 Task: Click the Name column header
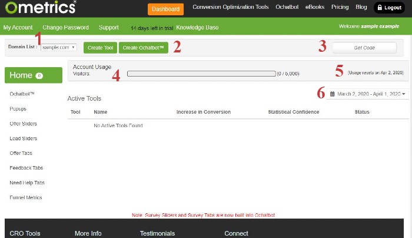pyautogui.click(x=101, y=112)
